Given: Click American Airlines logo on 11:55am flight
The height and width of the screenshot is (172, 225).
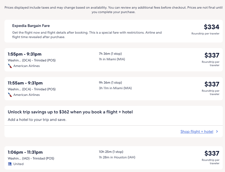Looking at the screenshot, I should click(x=10, y=95).
